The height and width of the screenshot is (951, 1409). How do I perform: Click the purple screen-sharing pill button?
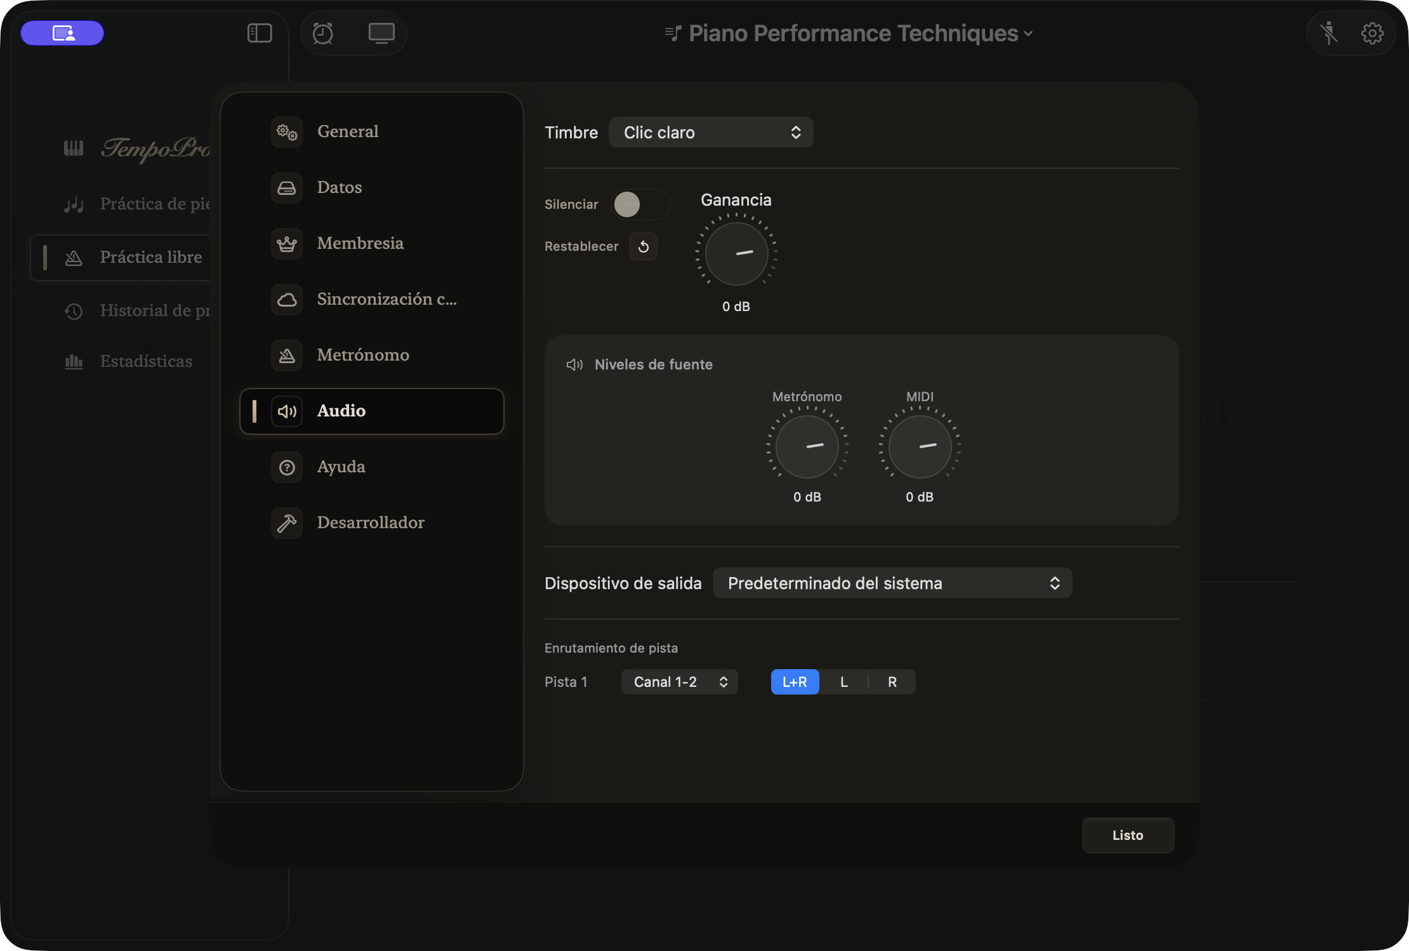click(62, 33)
